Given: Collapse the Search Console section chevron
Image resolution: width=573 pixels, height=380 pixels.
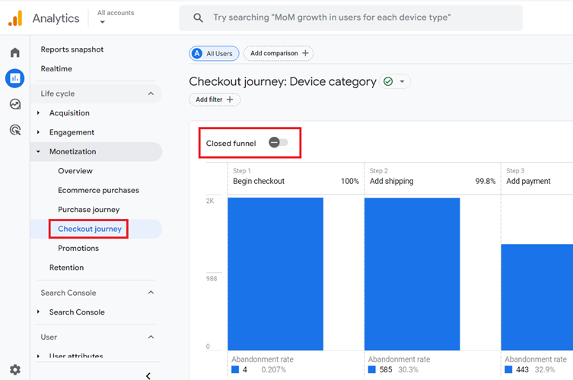Looking at the screenshot, I should pyautogui.click(x=151, y=293).
